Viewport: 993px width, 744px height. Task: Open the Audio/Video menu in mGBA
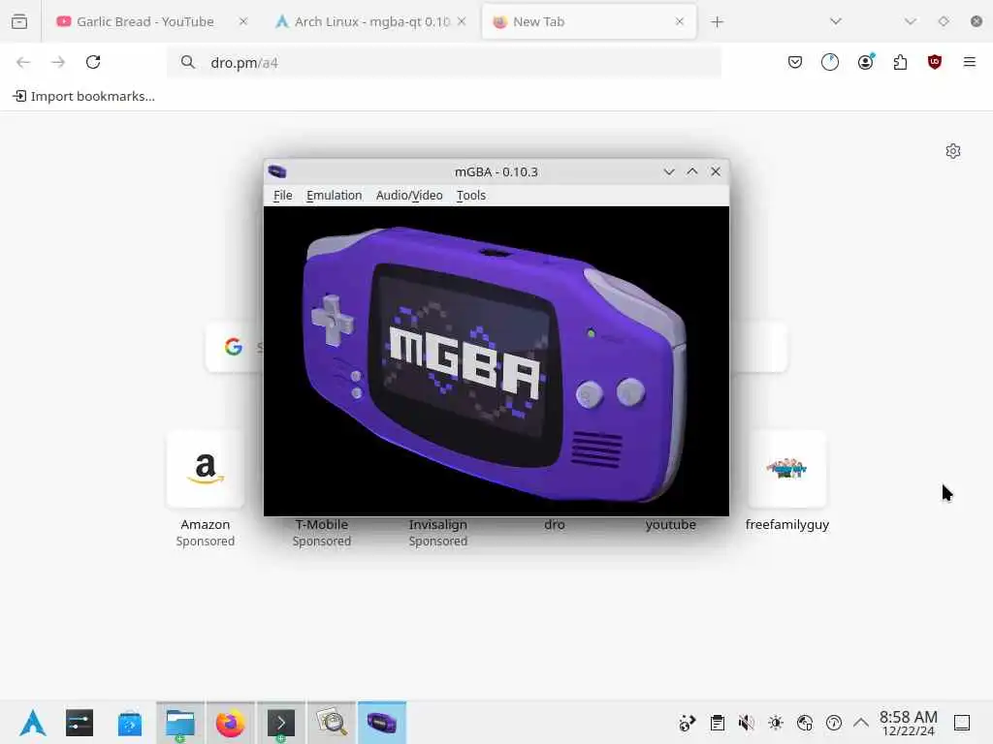click(x=409, y=196)
